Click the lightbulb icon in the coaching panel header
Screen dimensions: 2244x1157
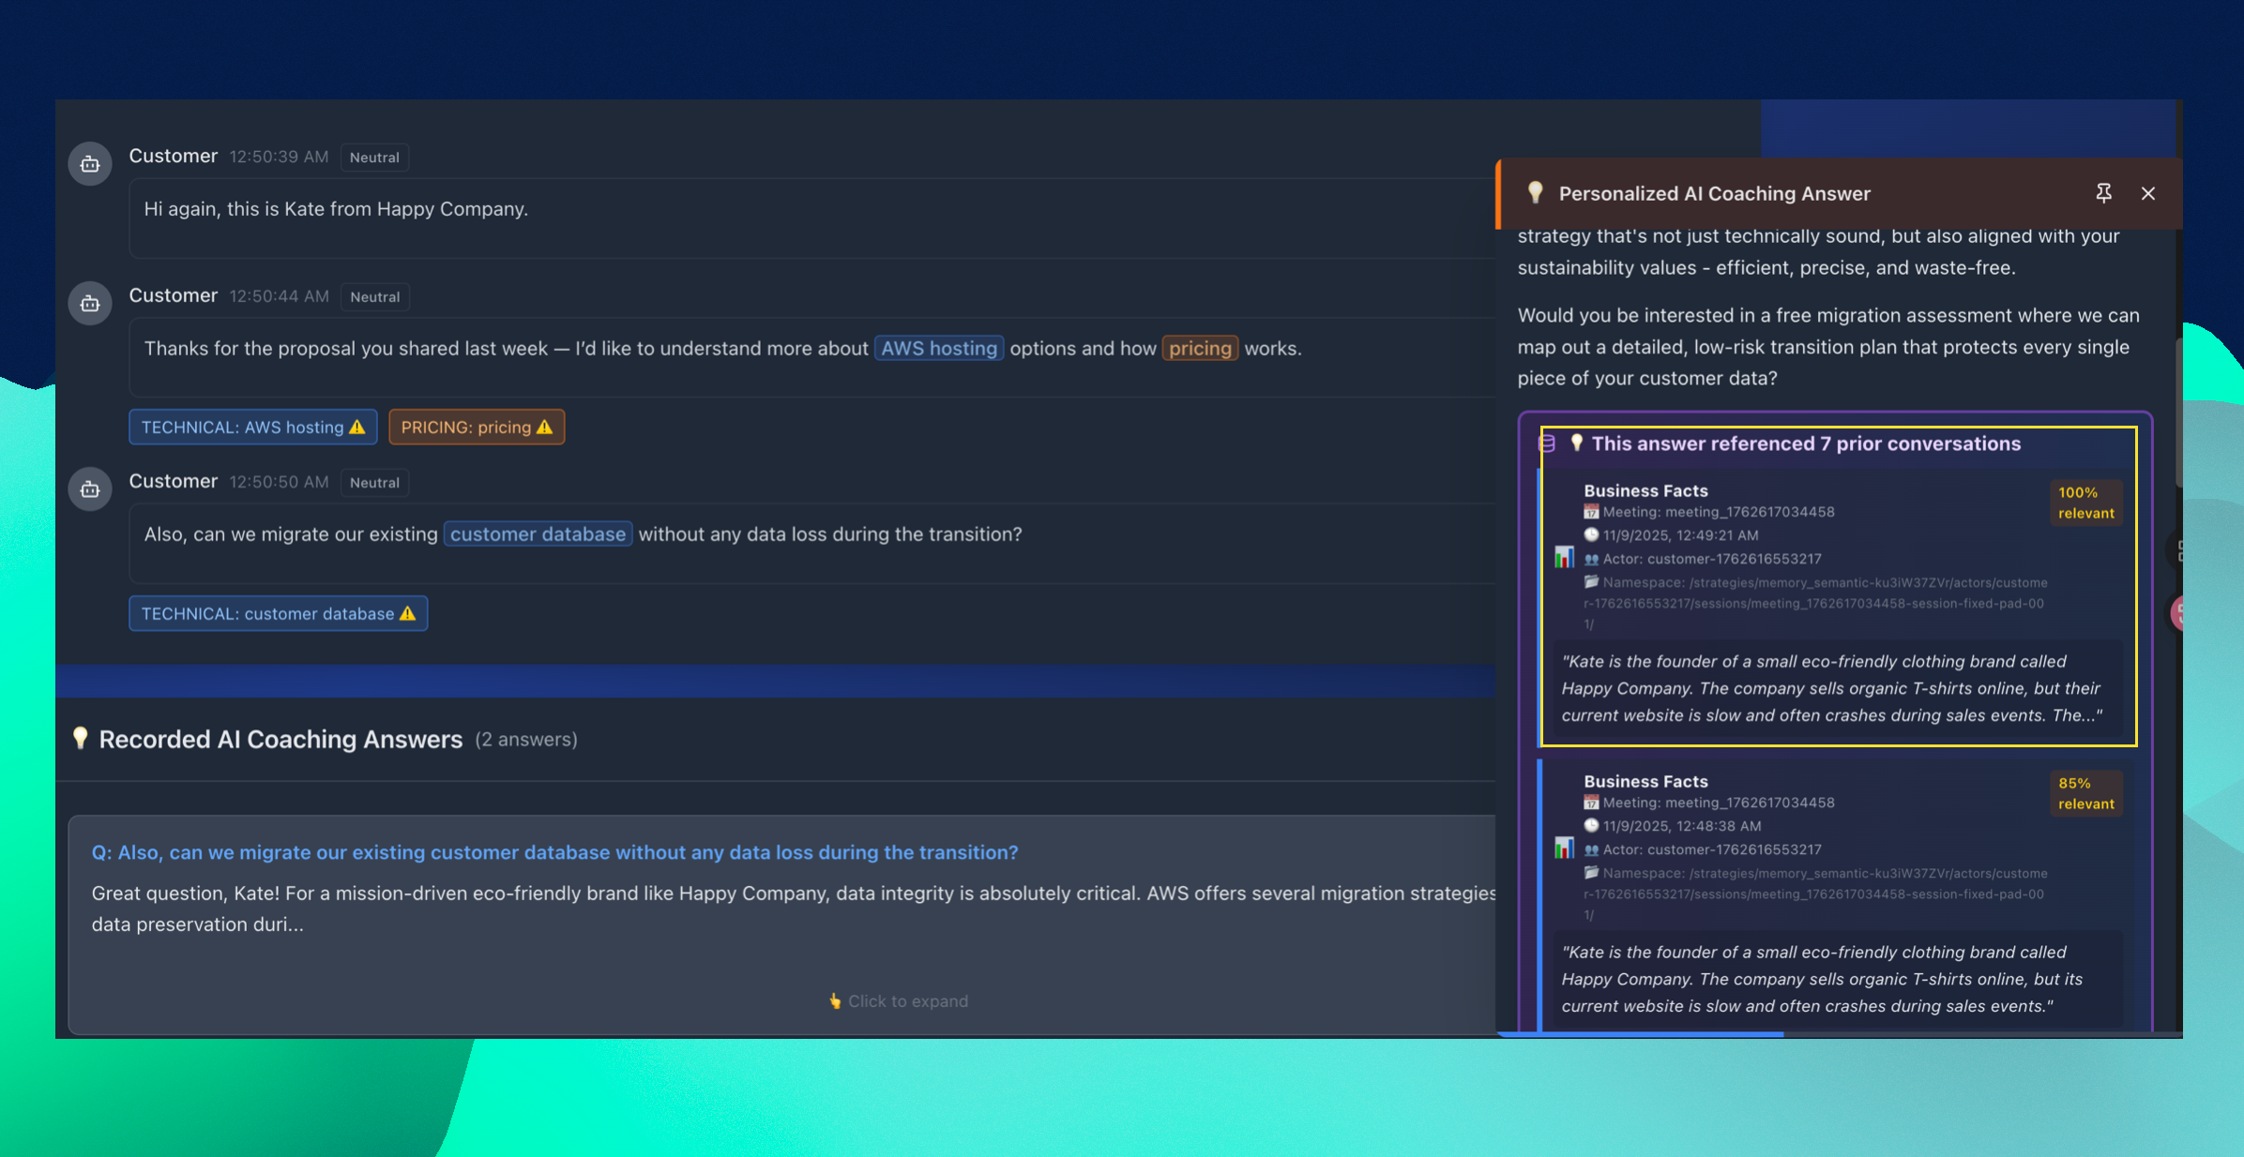[1536, 193]
